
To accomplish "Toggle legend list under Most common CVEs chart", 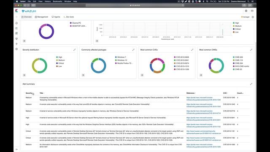I will coord(142,75).
